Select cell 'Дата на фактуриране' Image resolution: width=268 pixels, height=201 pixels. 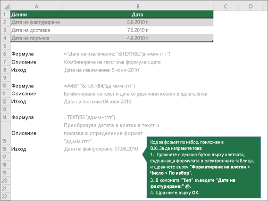click(x=37, y=22)
